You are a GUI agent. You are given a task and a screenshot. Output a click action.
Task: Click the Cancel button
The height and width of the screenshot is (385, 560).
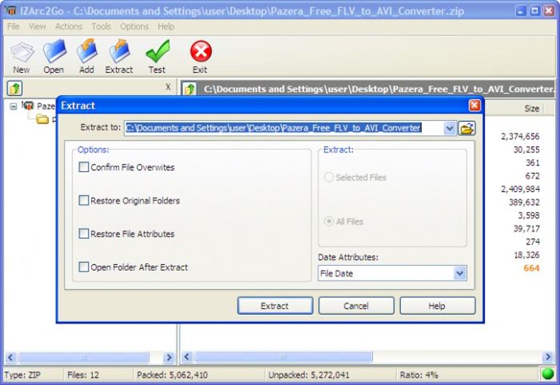pyautogui.click(x=356, y=306)
